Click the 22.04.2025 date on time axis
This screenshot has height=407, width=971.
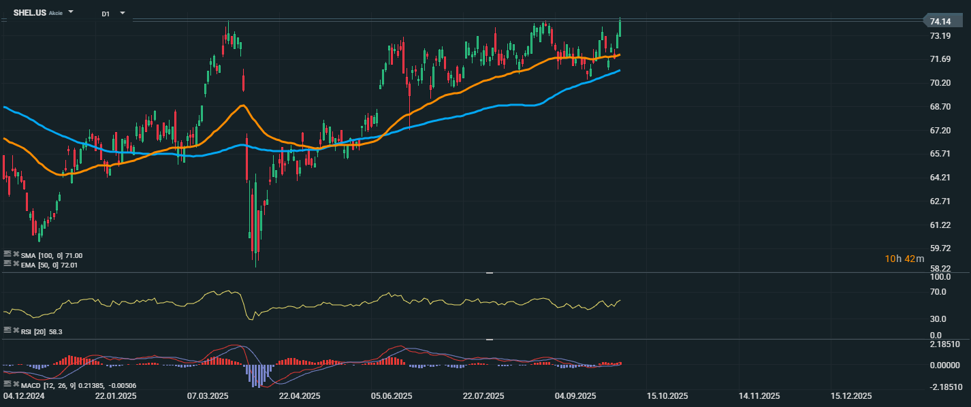300,395
